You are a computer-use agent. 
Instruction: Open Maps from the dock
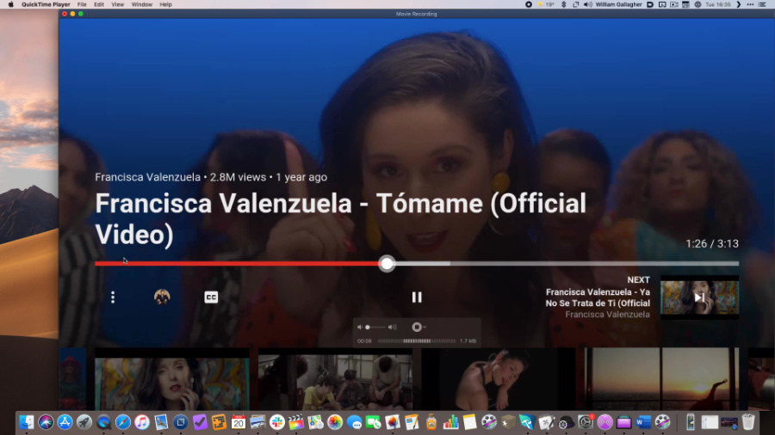315,422
